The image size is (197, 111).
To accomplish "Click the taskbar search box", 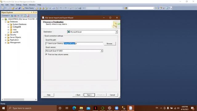I will (x=32, y=108).
